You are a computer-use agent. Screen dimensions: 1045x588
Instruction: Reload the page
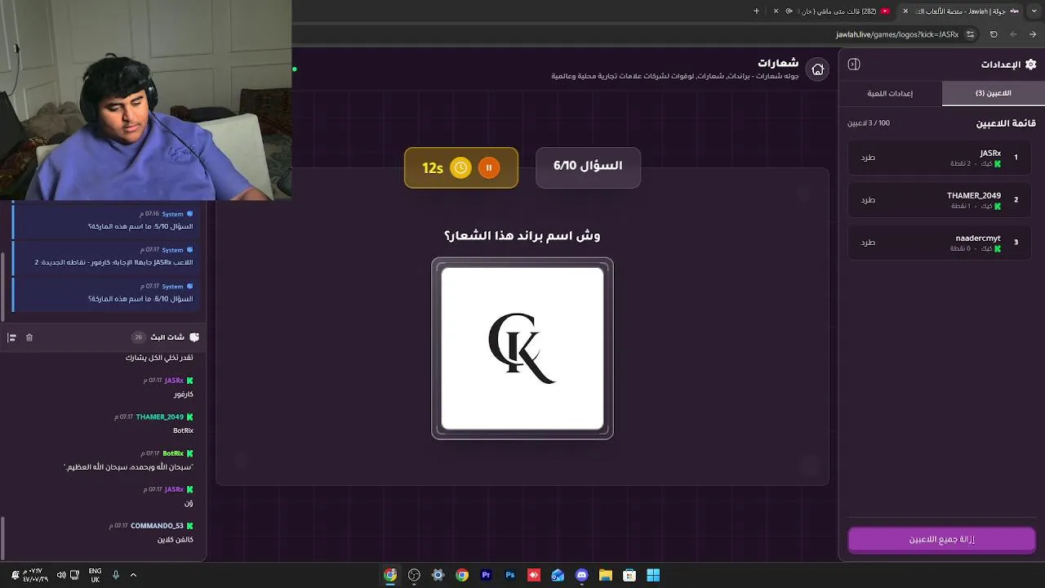click(994, 34)
